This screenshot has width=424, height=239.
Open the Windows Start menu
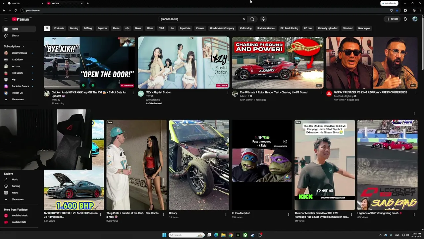(164, 235)
